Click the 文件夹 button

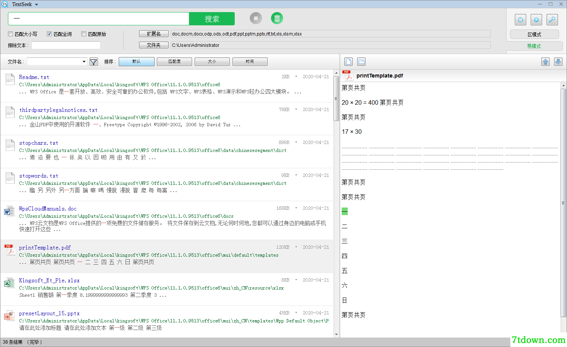pyautogui.click(x=153, y=45)
